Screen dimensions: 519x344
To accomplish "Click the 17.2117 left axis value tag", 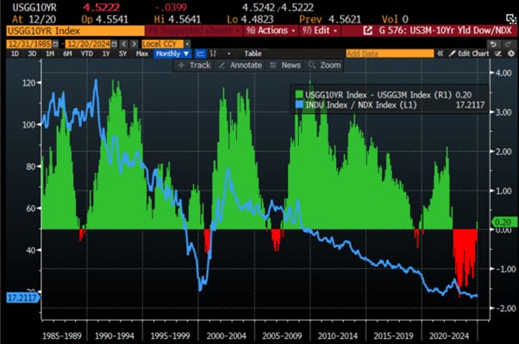I will [x=22, y=298].
